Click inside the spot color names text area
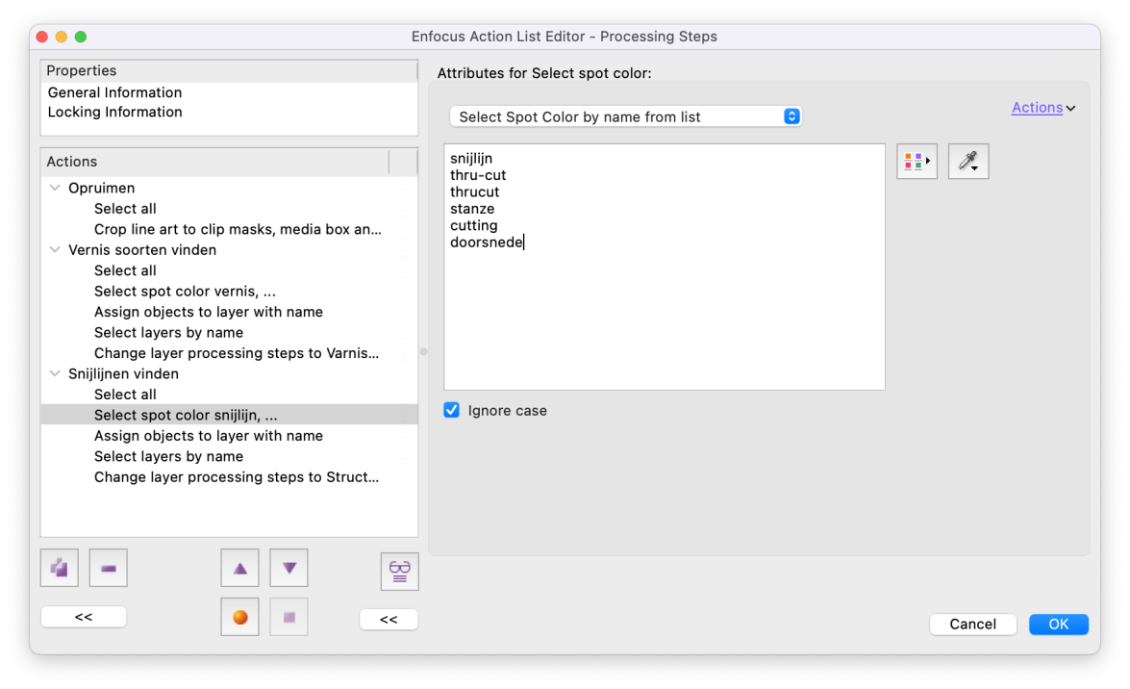Screen dimensions: 1130x689 tap(664, 267)
